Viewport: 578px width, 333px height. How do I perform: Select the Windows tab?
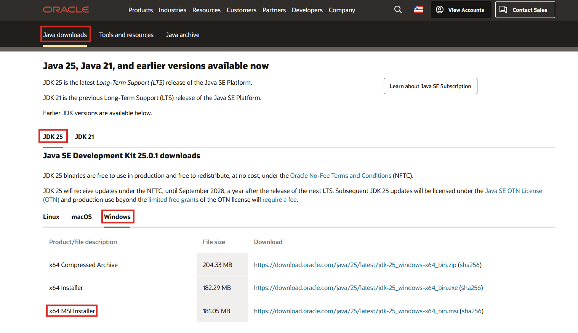(117, 217)
